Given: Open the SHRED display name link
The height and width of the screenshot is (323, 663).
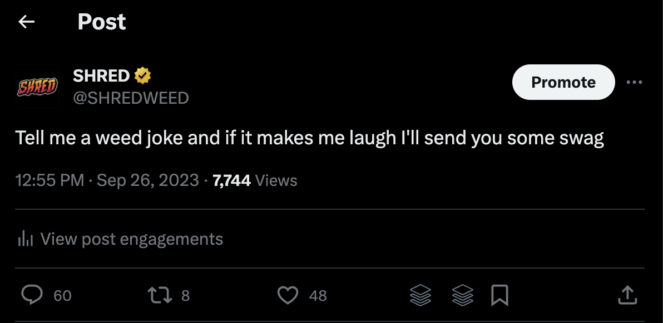Looking at the screenshot, I should (x=101, y=75).
